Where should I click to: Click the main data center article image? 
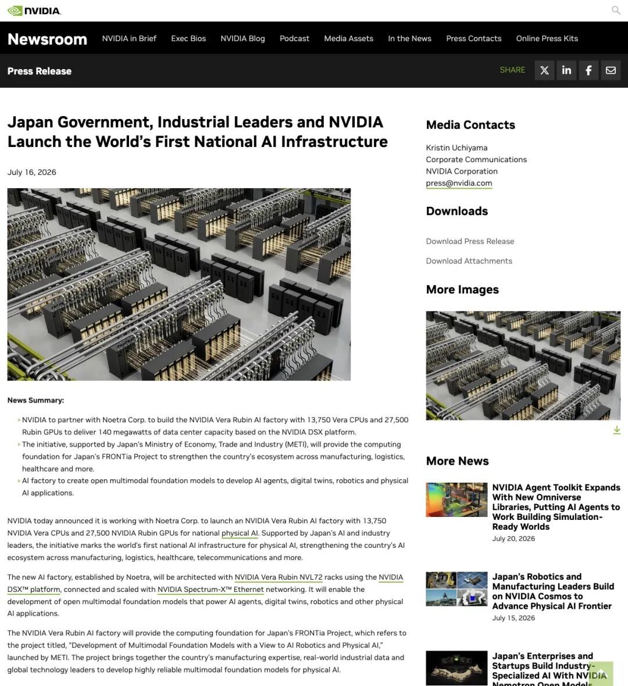point(179,285)
